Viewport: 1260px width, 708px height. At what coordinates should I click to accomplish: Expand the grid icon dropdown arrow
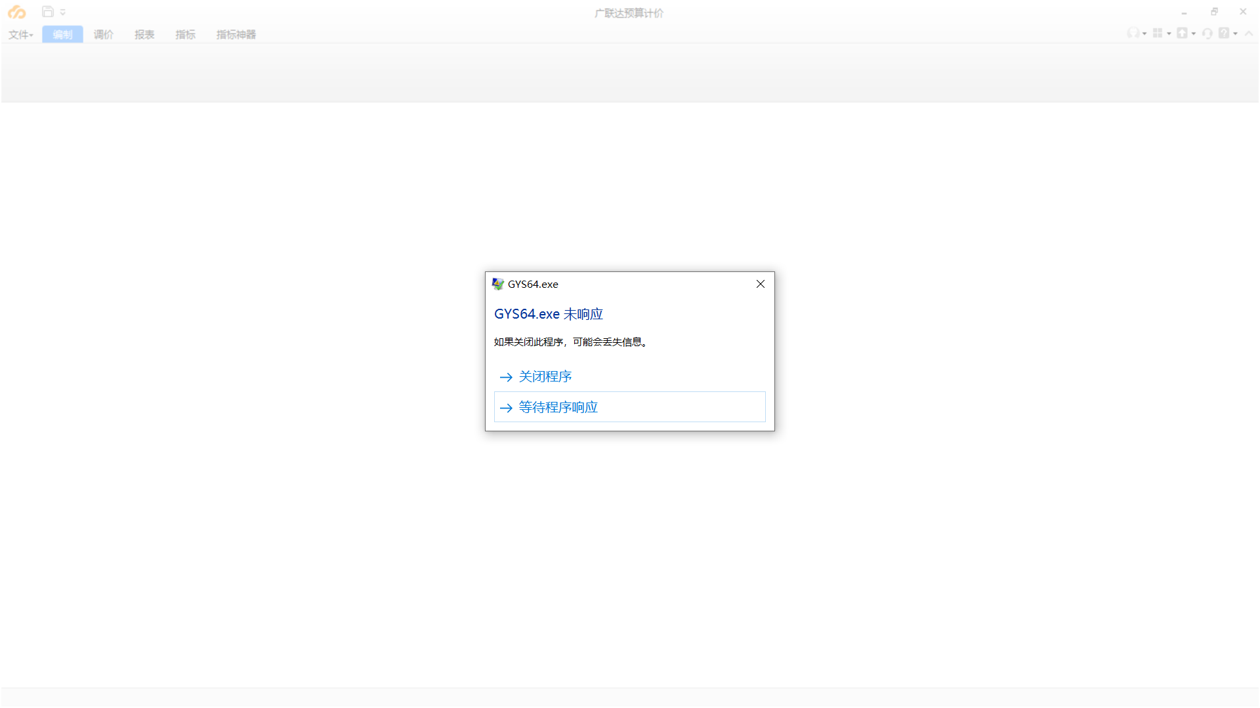[1169, 33]
